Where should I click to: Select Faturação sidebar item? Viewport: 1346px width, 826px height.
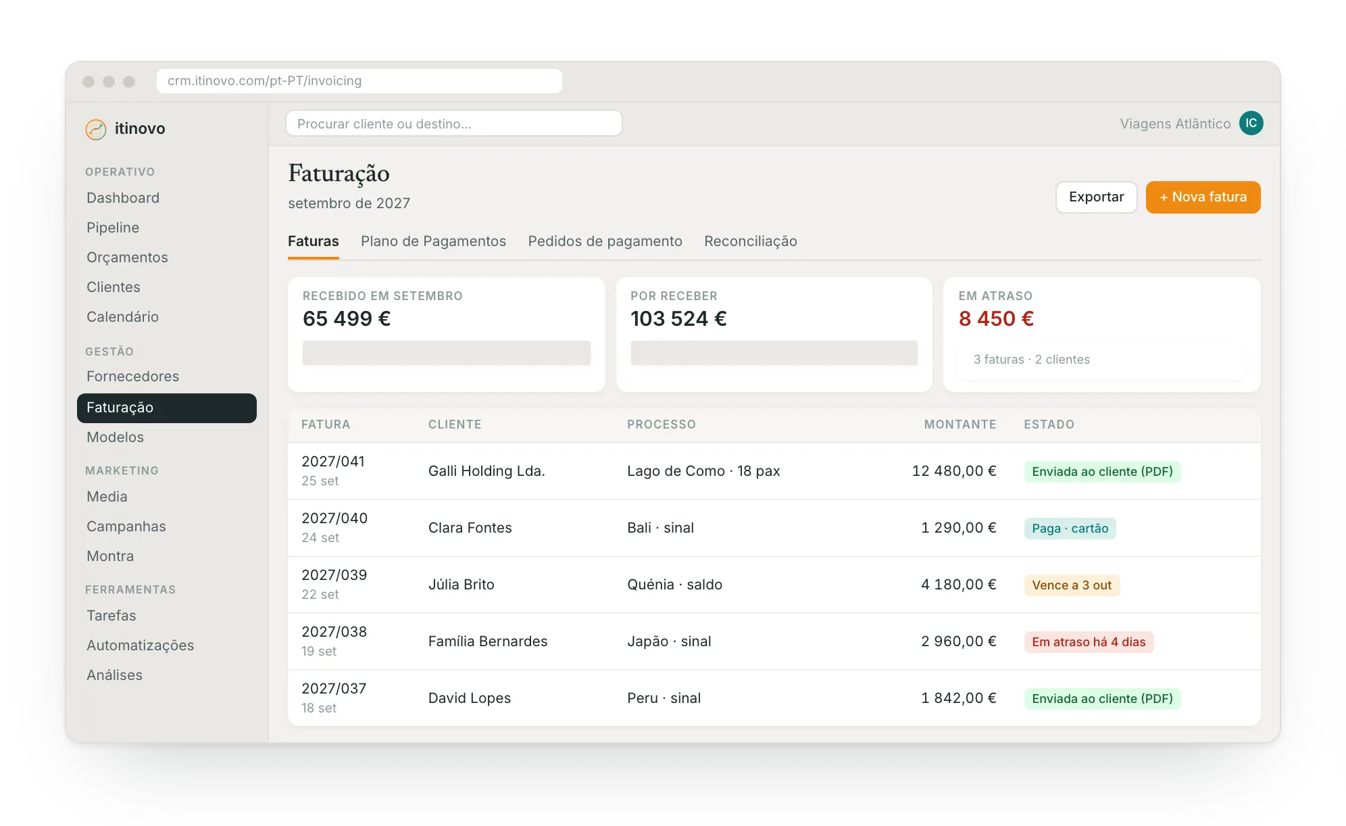[167, 408]
